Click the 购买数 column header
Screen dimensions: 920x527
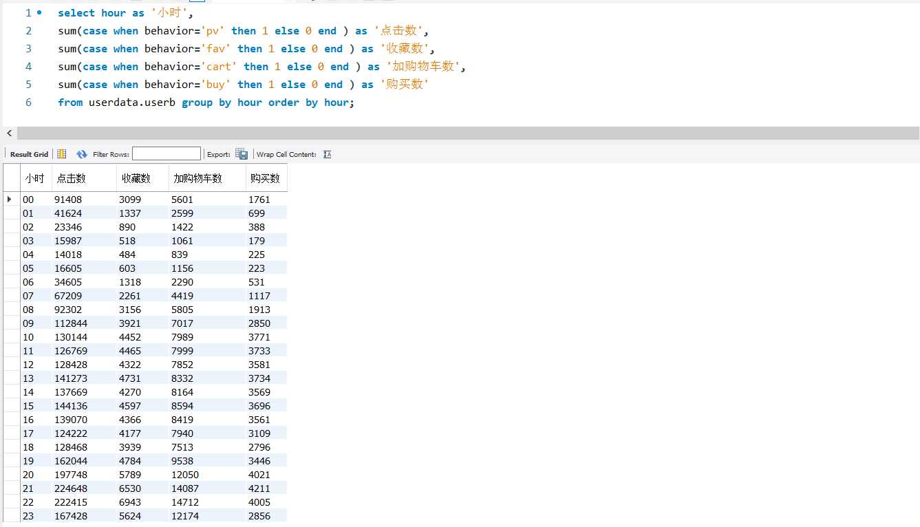tap(266, 178)
